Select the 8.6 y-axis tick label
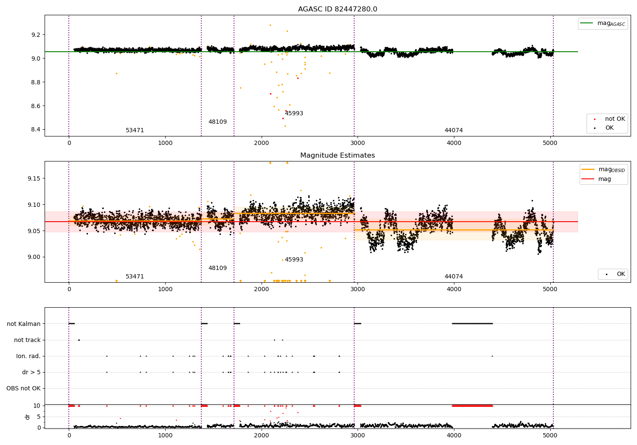637x445 pixels. click(x=36, y=106)
